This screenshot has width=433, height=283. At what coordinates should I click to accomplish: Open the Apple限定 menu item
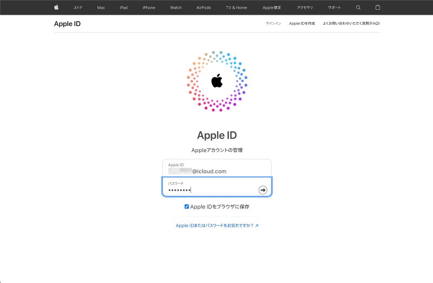[272, 8]
